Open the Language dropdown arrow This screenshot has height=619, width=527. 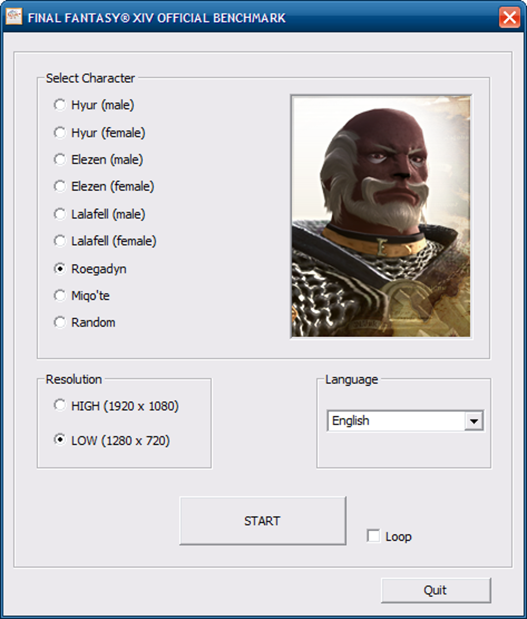474,421
